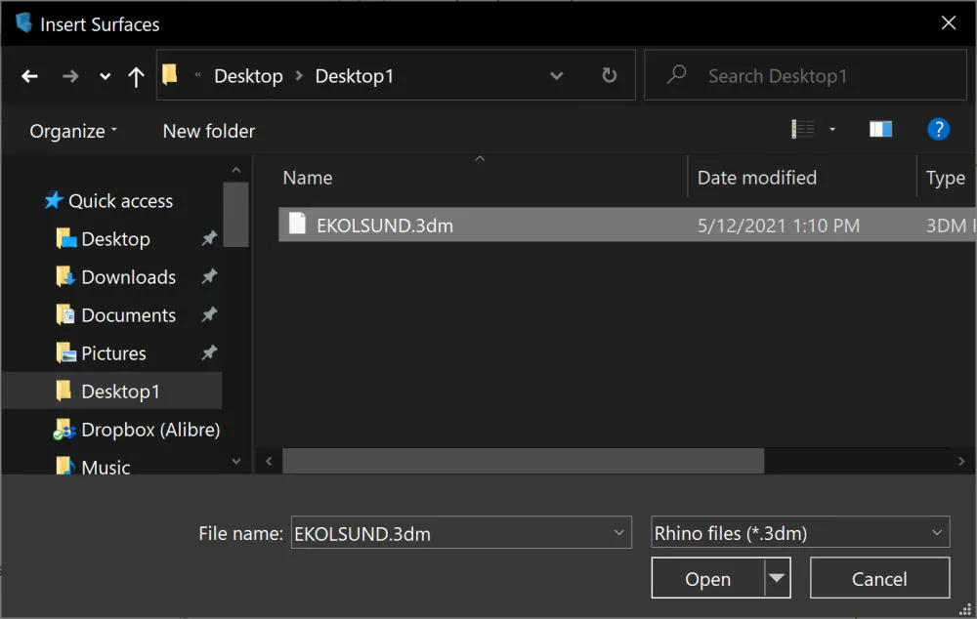The width and height of the screenshot is (977, 619).
Task: Click the Desktop1 breadcrumb in address bar
Action: click(x=354, y=76)
